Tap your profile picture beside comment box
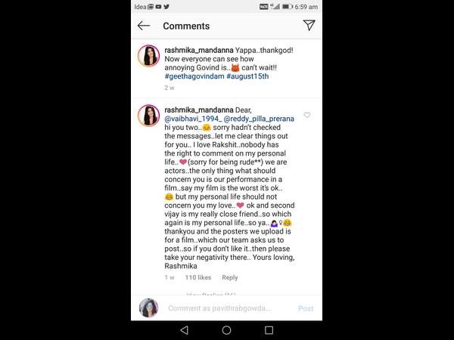The image size is (454, 340). [148, 308]
